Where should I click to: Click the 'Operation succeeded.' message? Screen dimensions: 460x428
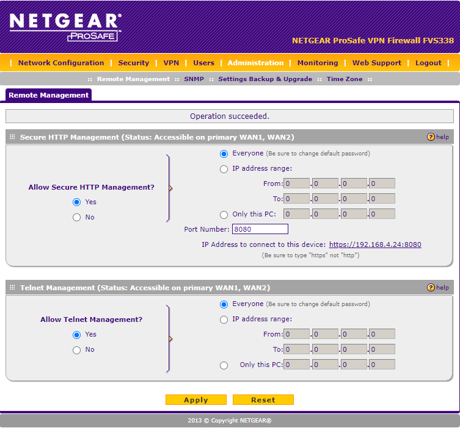point(230,116)
